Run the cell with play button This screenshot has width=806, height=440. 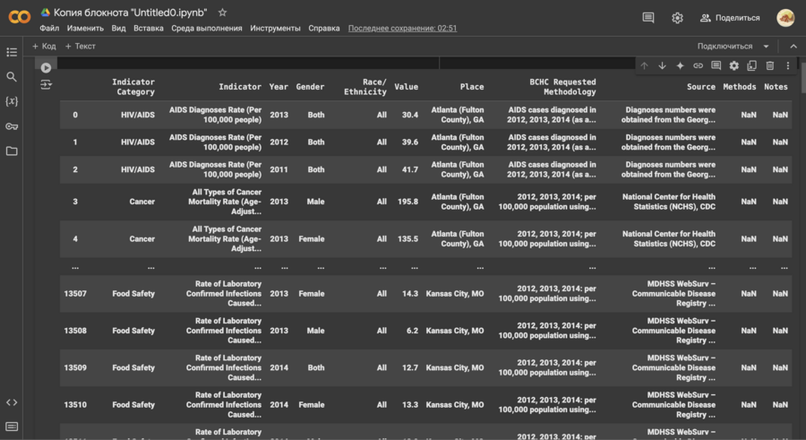[x=46, y=67]
